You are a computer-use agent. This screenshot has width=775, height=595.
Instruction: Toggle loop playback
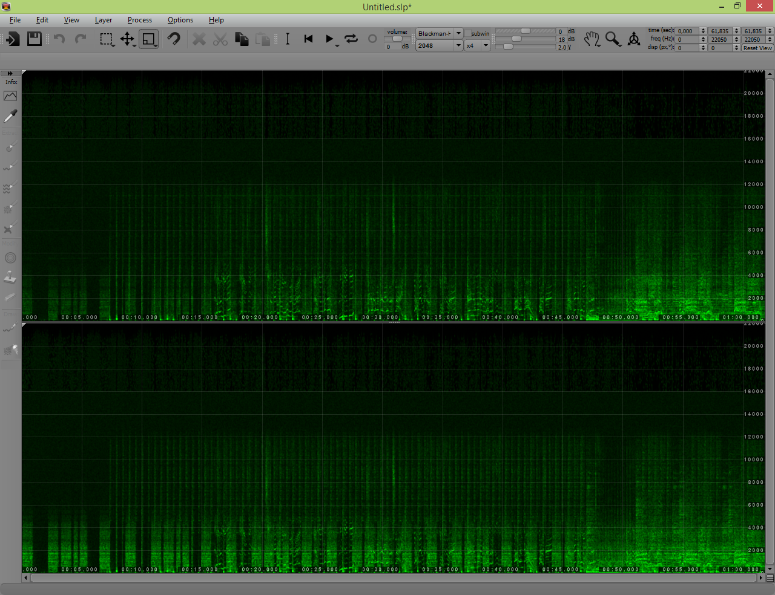coord(351,39)
